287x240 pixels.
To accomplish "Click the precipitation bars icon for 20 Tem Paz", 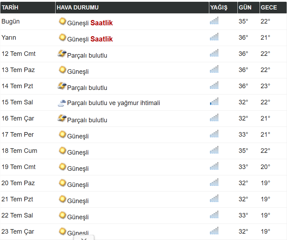I will (x=214, y=182).
